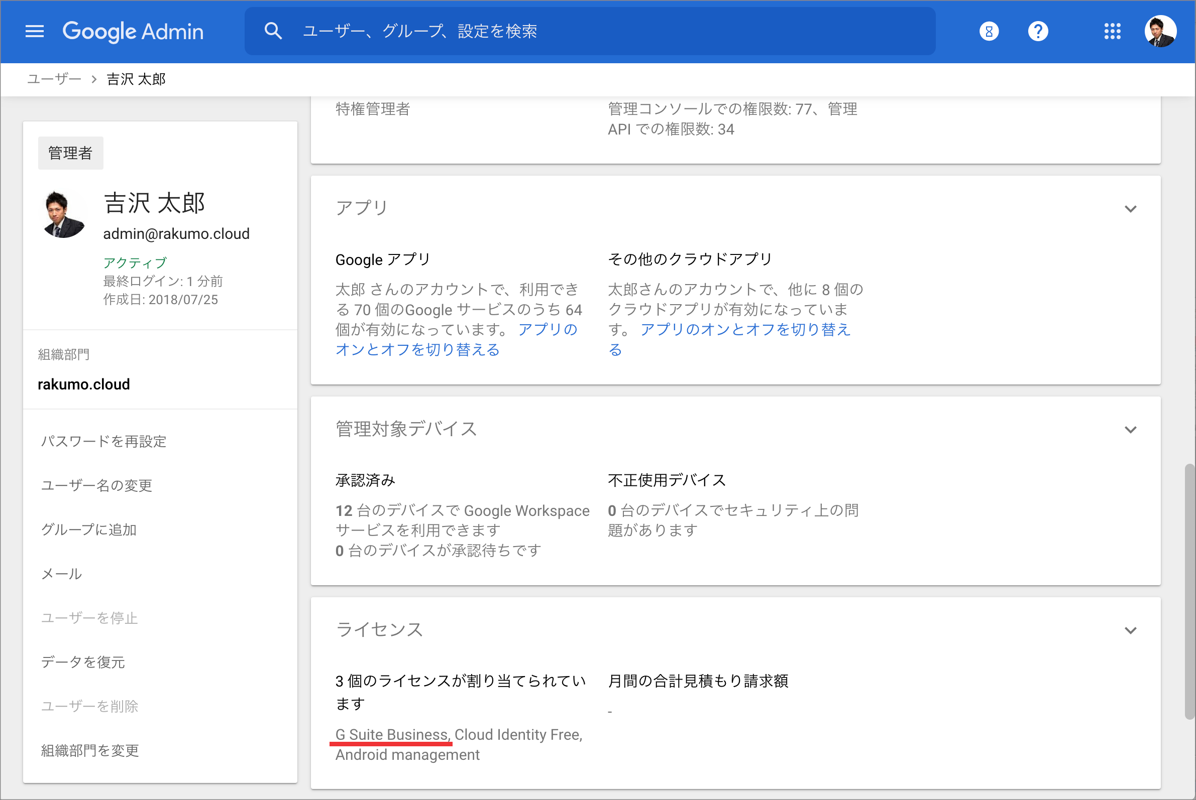Select データを復元 action
This screenshot has width=1196, height=800.
tap(83, 662)
